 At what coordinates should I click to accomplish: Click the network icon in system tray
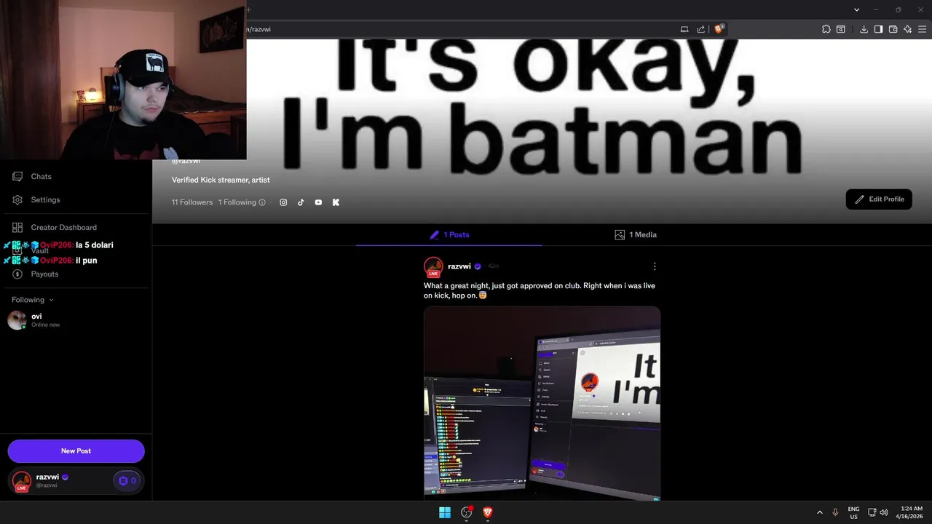(872, 512)
